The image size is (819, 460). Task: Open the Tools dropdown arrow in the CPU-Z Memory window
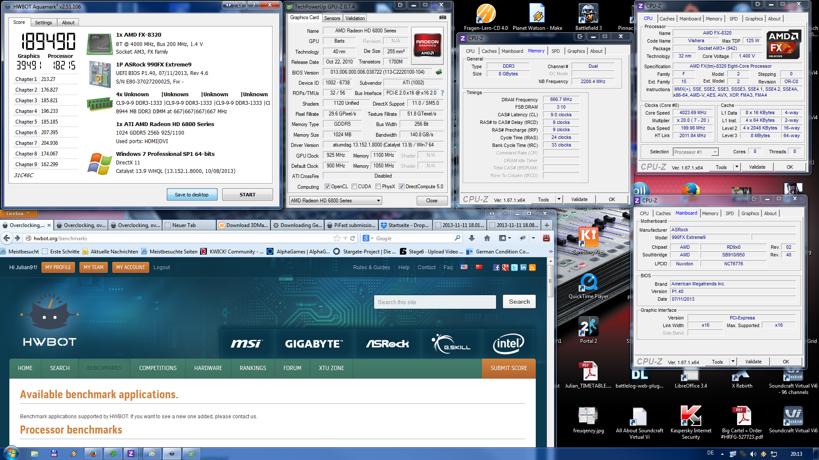559,199
